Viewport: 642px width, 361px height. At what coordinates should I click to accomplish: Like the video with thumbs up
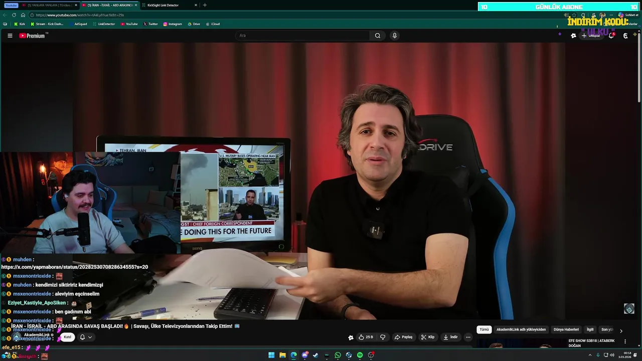coord(366,337)
